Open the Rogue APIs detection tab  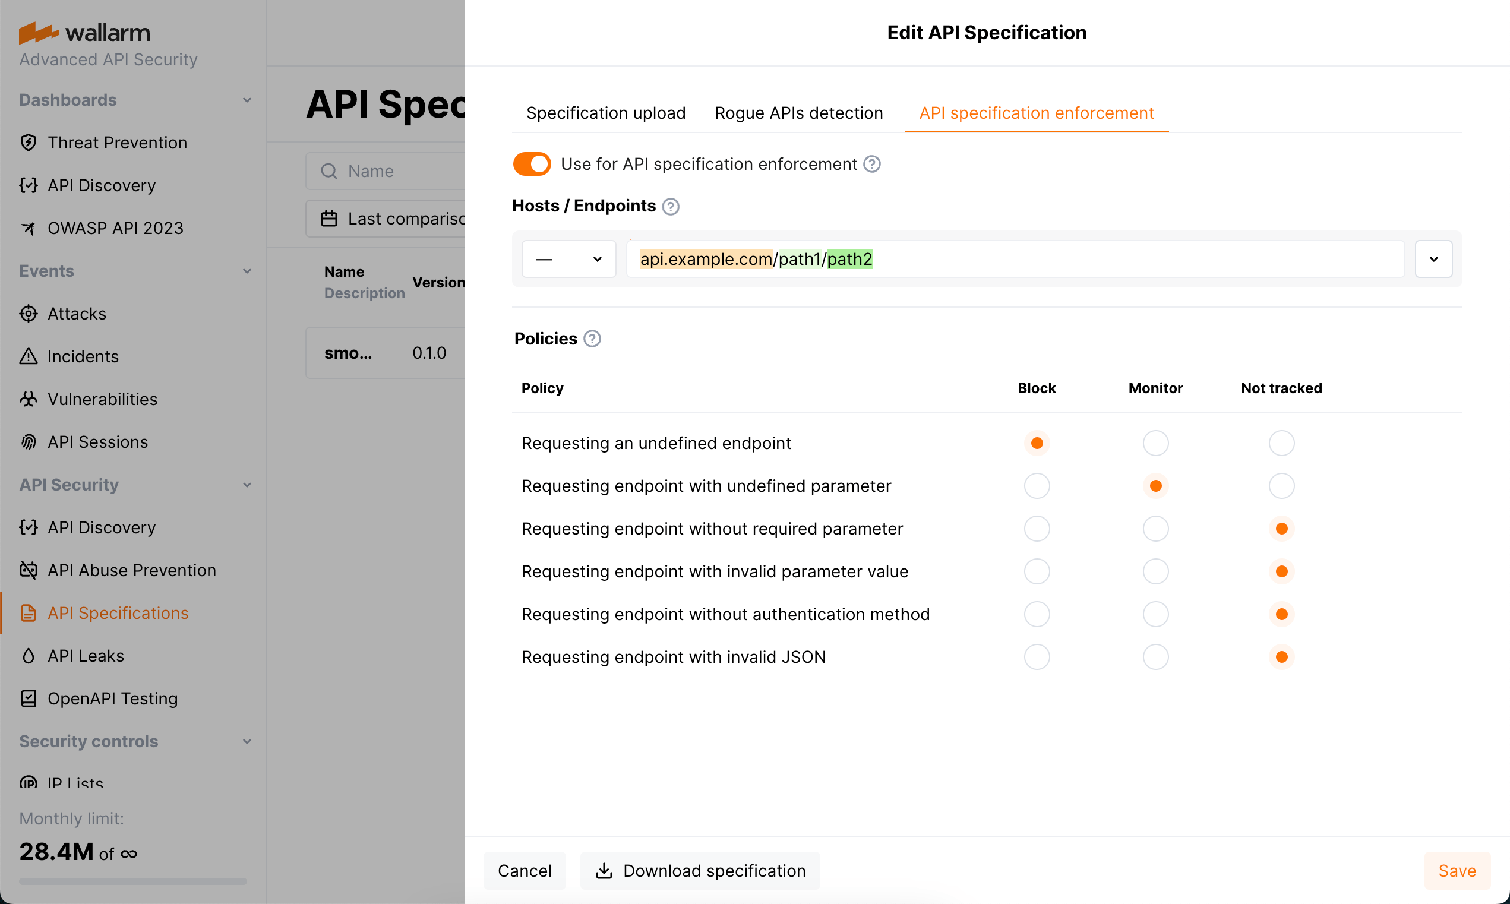coord(798,113)
